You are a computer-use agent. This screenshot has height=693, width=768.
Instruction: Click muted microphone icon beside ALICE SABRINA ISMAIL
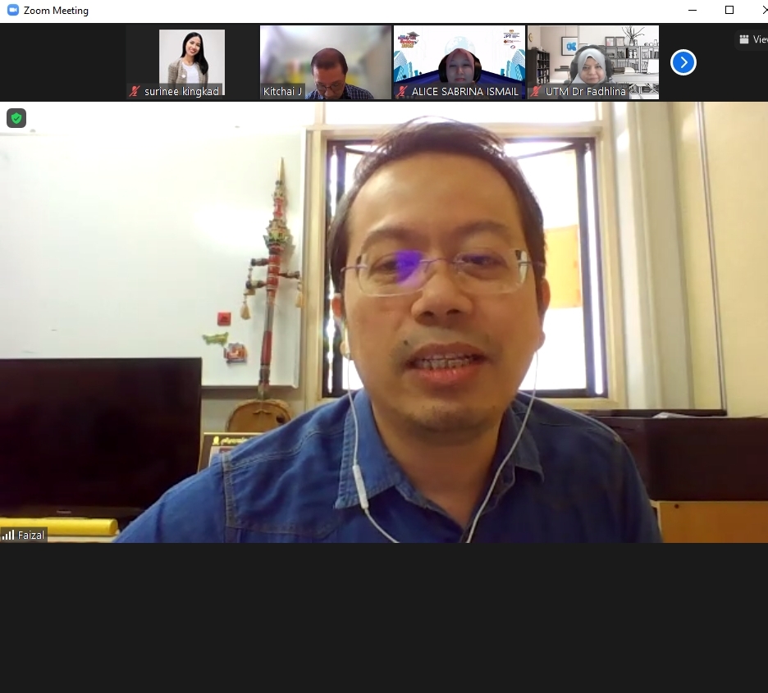point(402,92)
